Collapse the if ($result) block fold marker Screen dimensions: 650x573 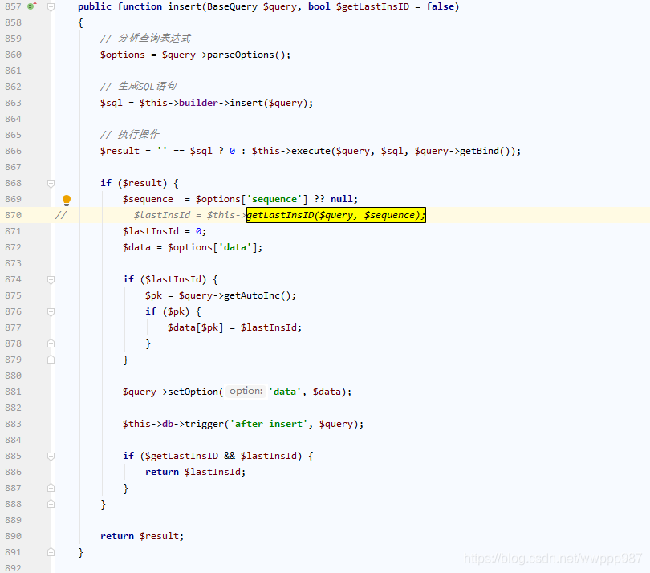pos(51,183)
